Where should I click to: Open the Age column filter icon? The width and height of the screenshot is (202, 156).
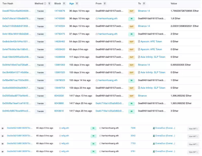[77, 4]
